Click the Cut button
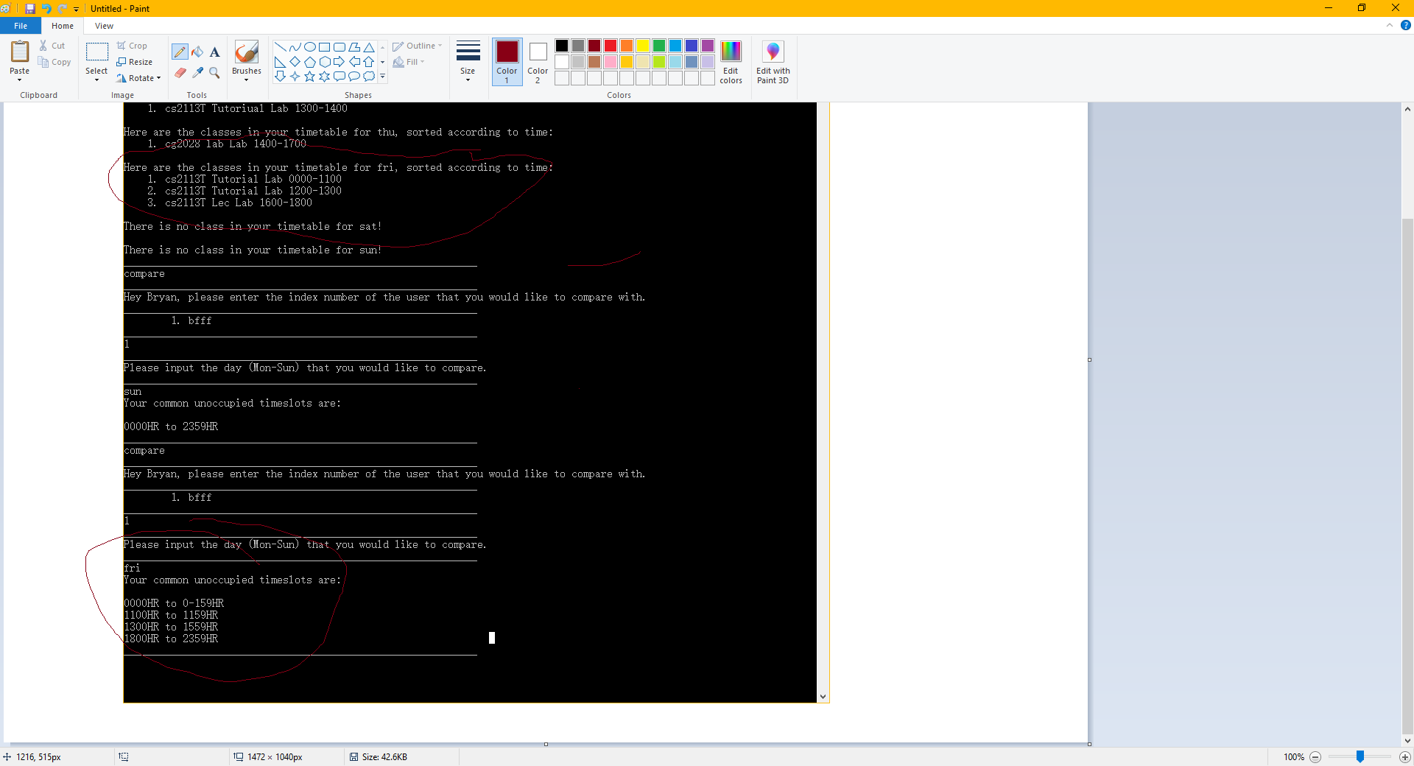The image size is (1414, 766). point(52,46)
